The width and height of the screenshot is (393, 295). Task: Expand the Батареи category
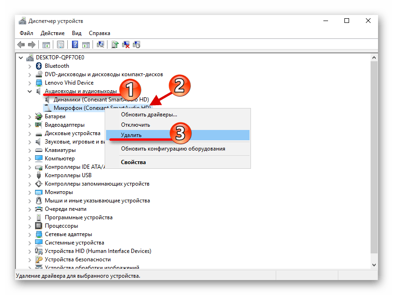(x=30, y=116)
